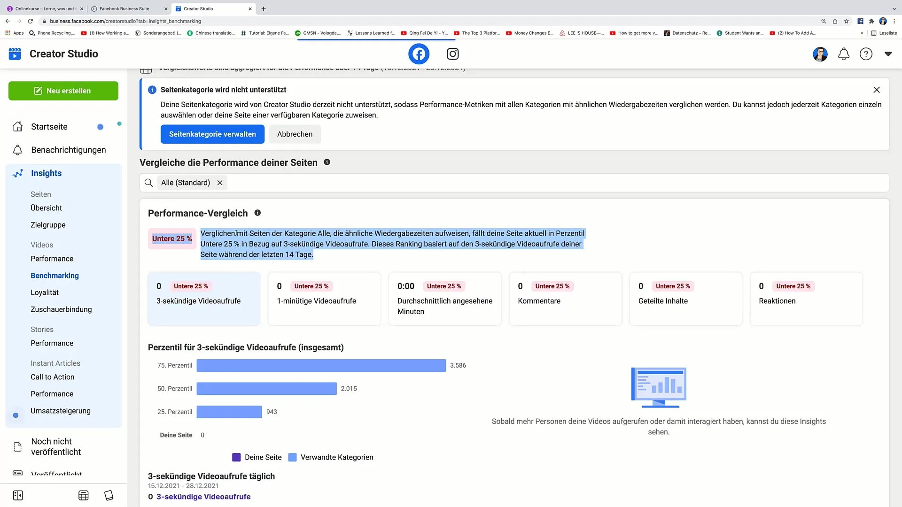Click Abbrechen button in banner
Image resolution: width=902 pixels, height=507 pixels.
click(295, 134)
